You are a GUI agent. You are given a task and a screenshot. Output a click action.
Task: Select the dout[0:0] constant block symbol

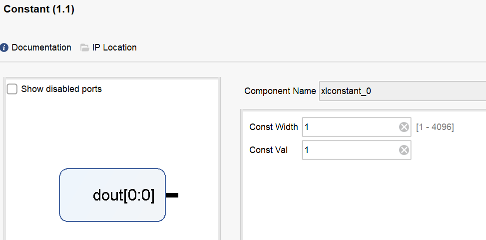(x=112, y=195)
